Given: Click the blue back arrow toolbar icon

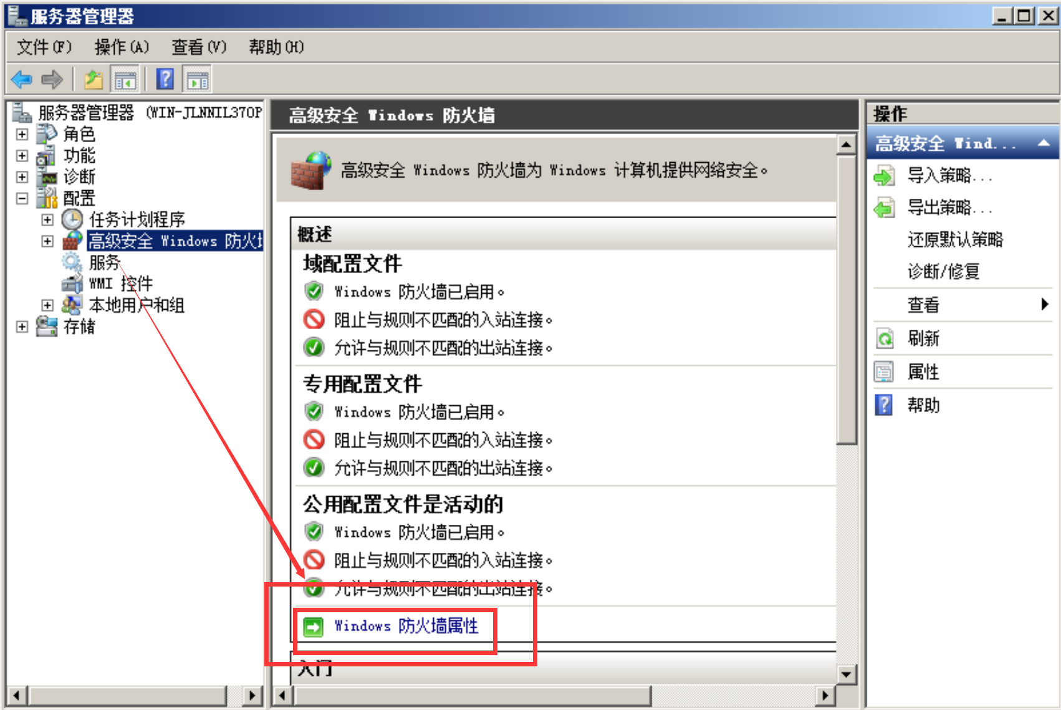Looking at the screenshot, I should tap(22, 79).
